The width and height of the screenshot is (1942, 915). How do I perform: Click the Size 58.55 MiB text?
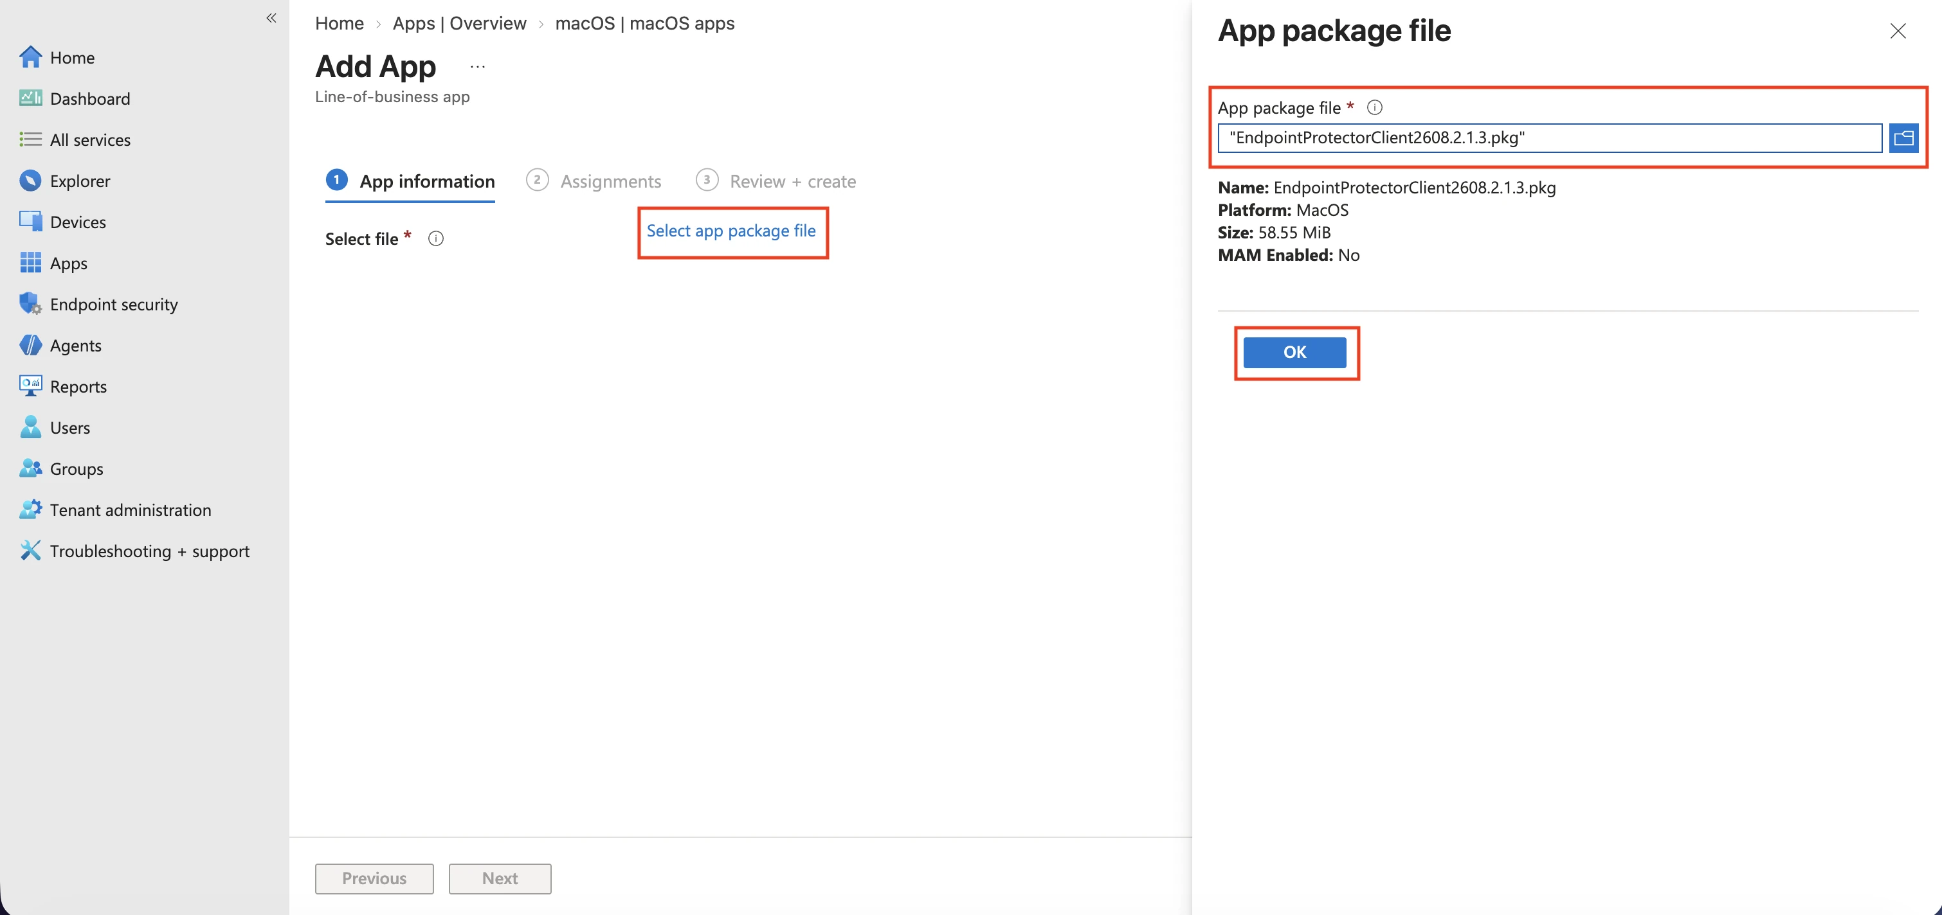(x=1274, y=233)
